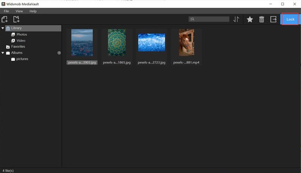Click file name pexels-...881.mp4
The height and width of the screenshot is (173, 301).
[186, 62]
